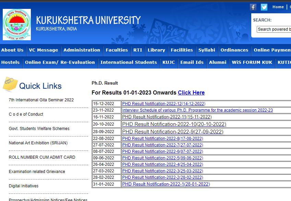Open the university Twitter page icon
Image resolution: width=291 pixels, height=201 pixels.
pyautogui.click(x=264, y=7)
